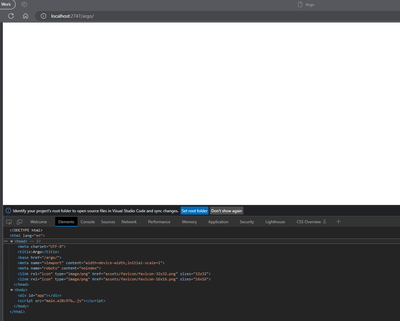Screen dimensions: 400x321
Task: Click the tab management icon beside Work tab
Action: point(24,4)
